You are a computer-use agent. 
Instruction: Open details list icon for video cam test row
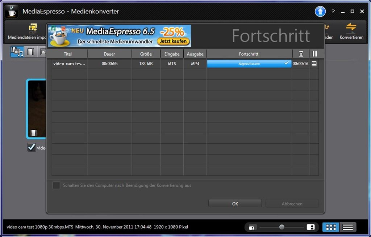314,64
